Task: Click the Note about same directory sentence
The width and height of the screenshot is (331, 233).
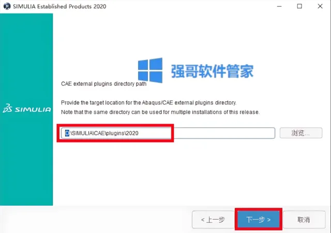Action: 160,112
